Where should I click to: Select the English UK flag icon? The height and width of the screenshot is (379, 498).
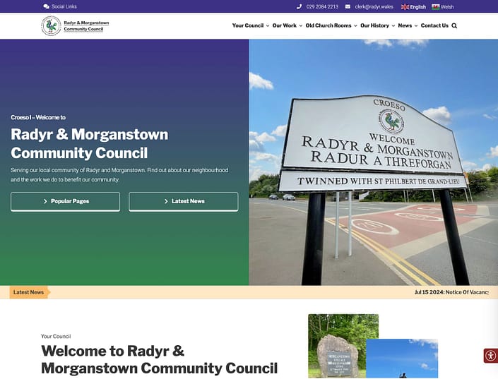pyautogui.click(x=405, y=7)
